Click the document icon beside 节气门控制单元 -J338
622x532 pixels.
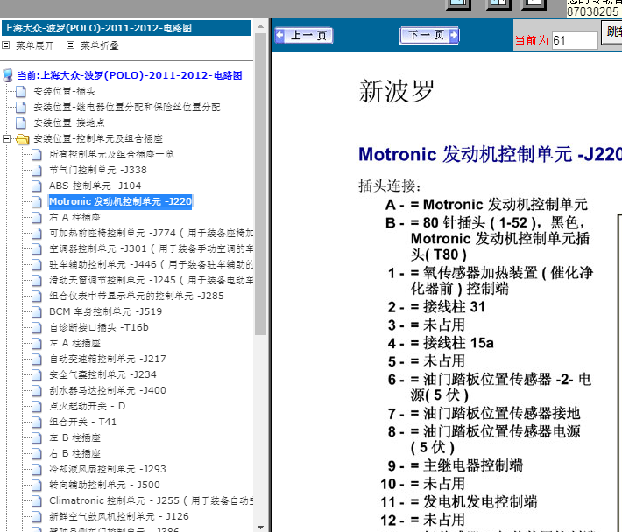(37, 170)
